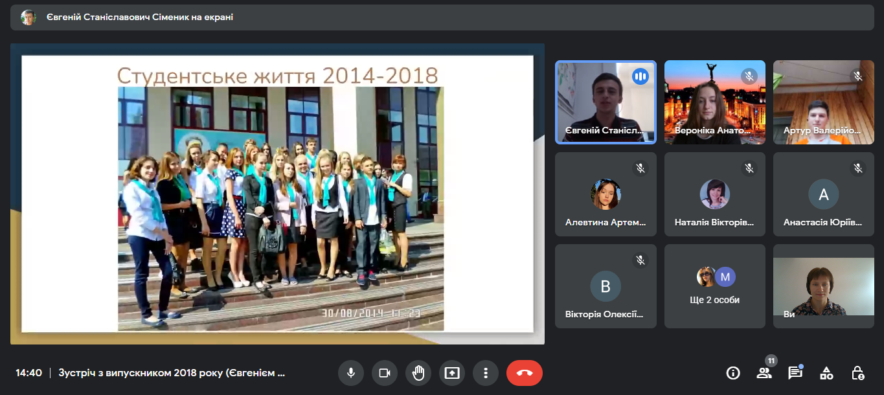Toggle the microphone button
Viewport: 884px width, 395px height.
point(351,373)
